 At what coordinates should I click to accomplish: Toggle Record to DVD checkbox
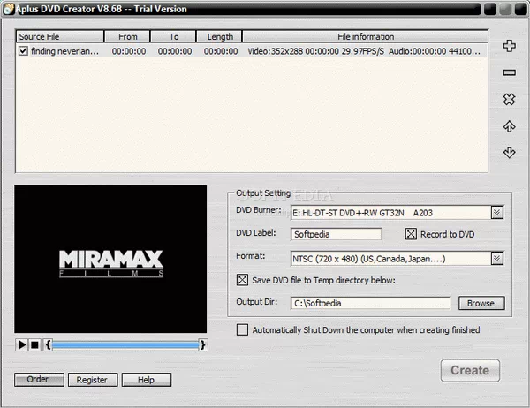click(x=411, y=234)
